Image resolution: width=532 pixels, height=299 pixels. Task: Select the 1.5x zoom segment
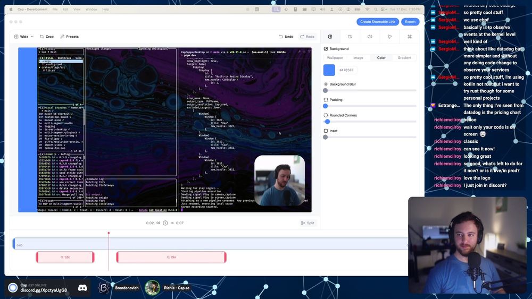[171, 258]
